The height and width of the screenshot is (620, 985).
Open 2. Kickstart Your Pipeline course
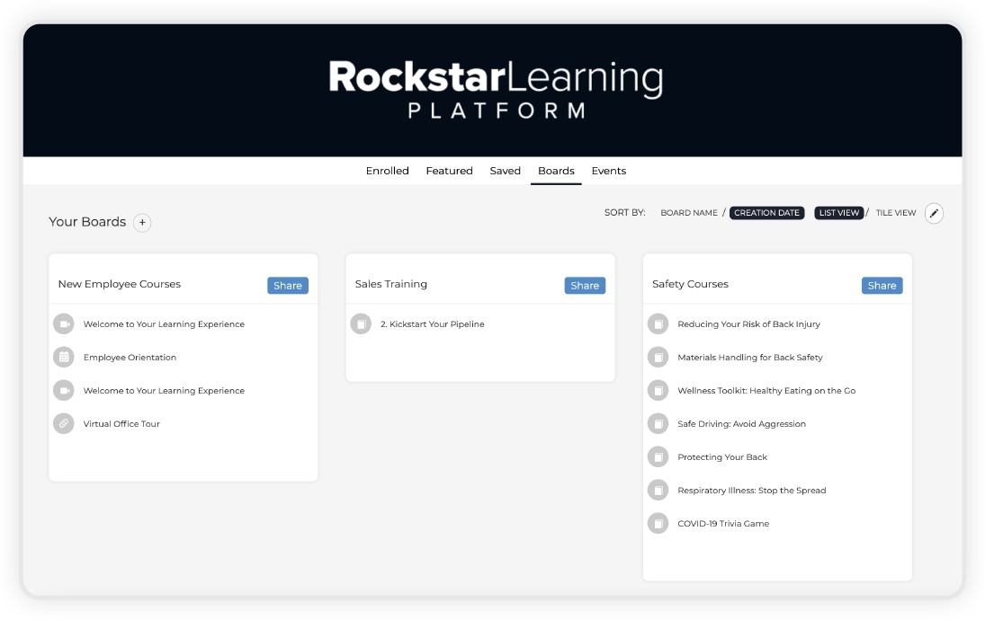point(432,323)
